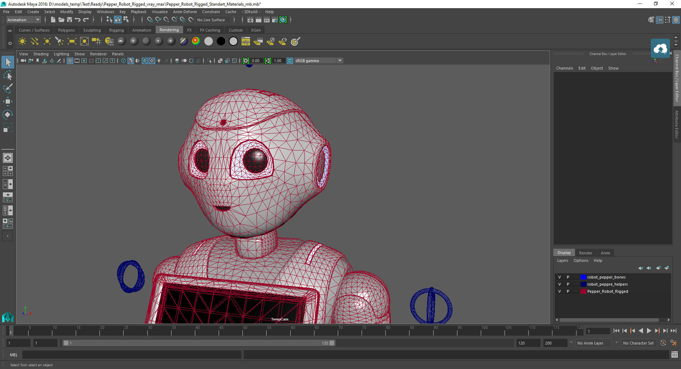Click the new scene file icon

53,20
